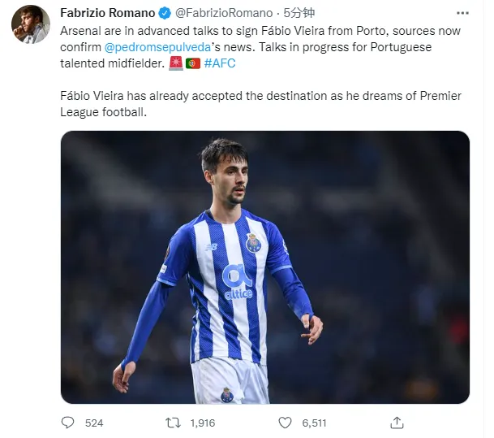The image size is (494, 438).
Task: Click the tweet text about Arsenal talks
Action: pyautogui.click(x=243, y=31)
